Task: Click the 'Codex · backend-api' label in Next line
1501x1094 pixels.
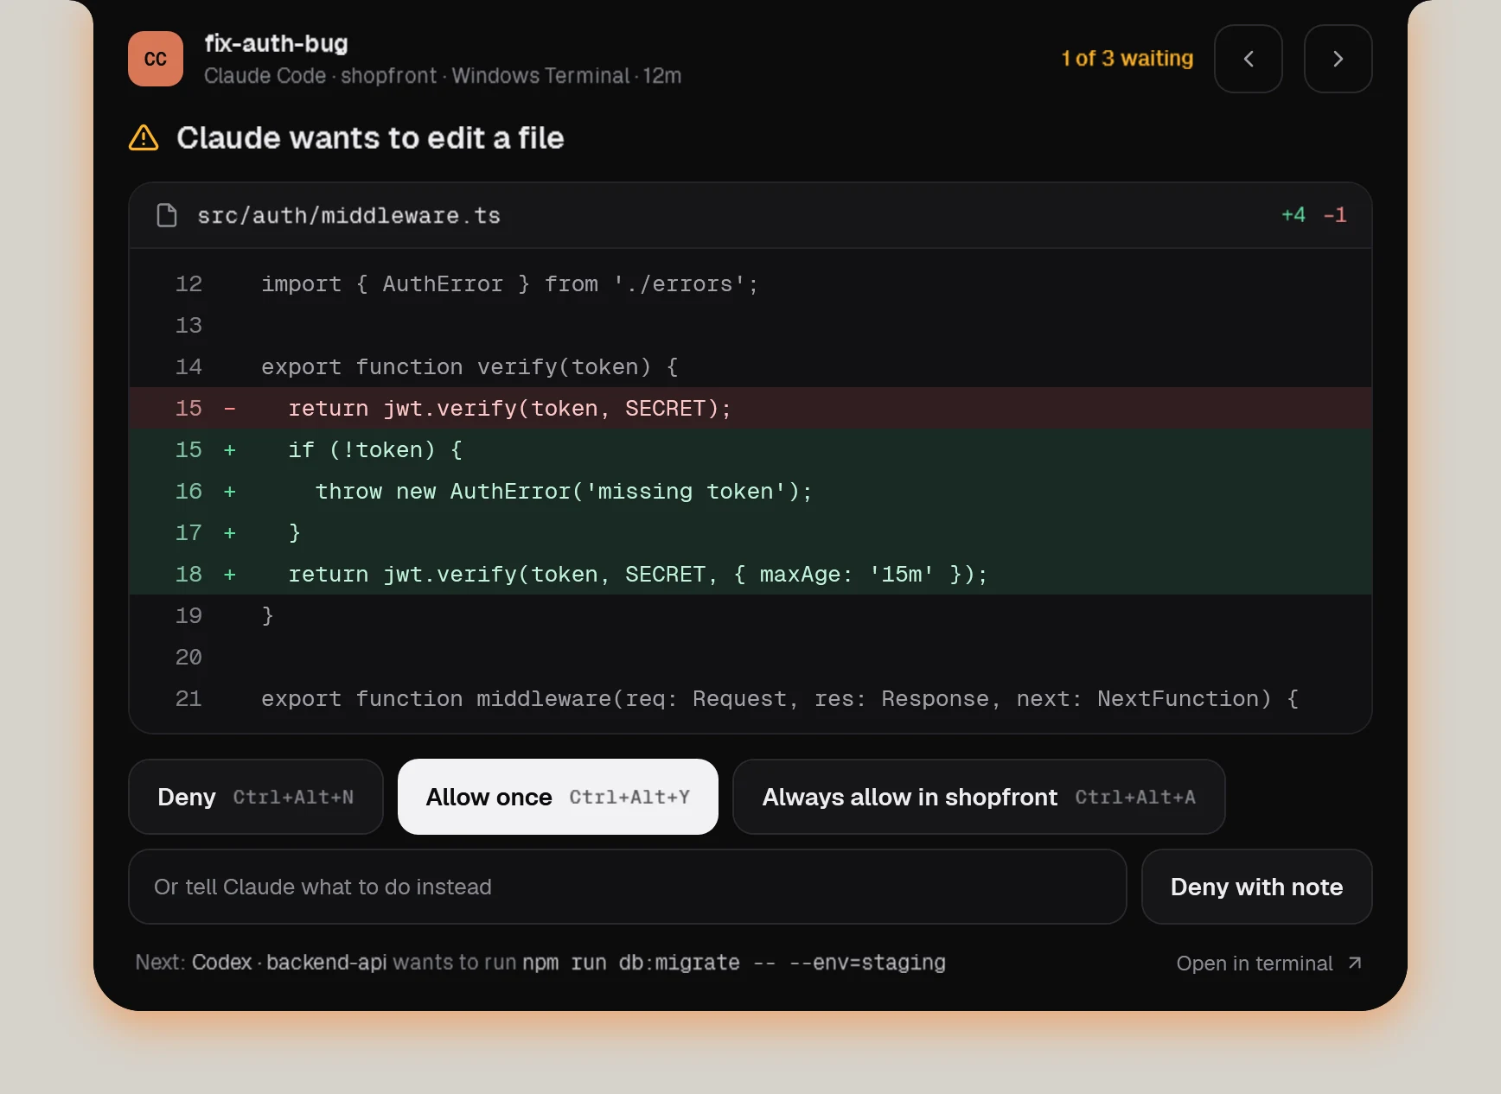Action: point(290,963)
